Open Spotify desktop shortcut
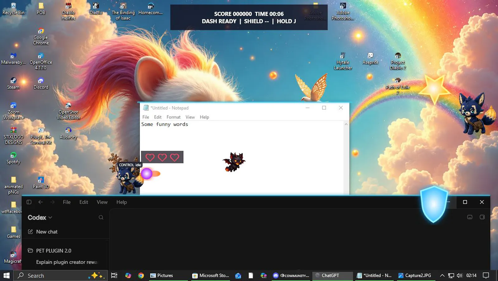 click(x=13, y=158)
